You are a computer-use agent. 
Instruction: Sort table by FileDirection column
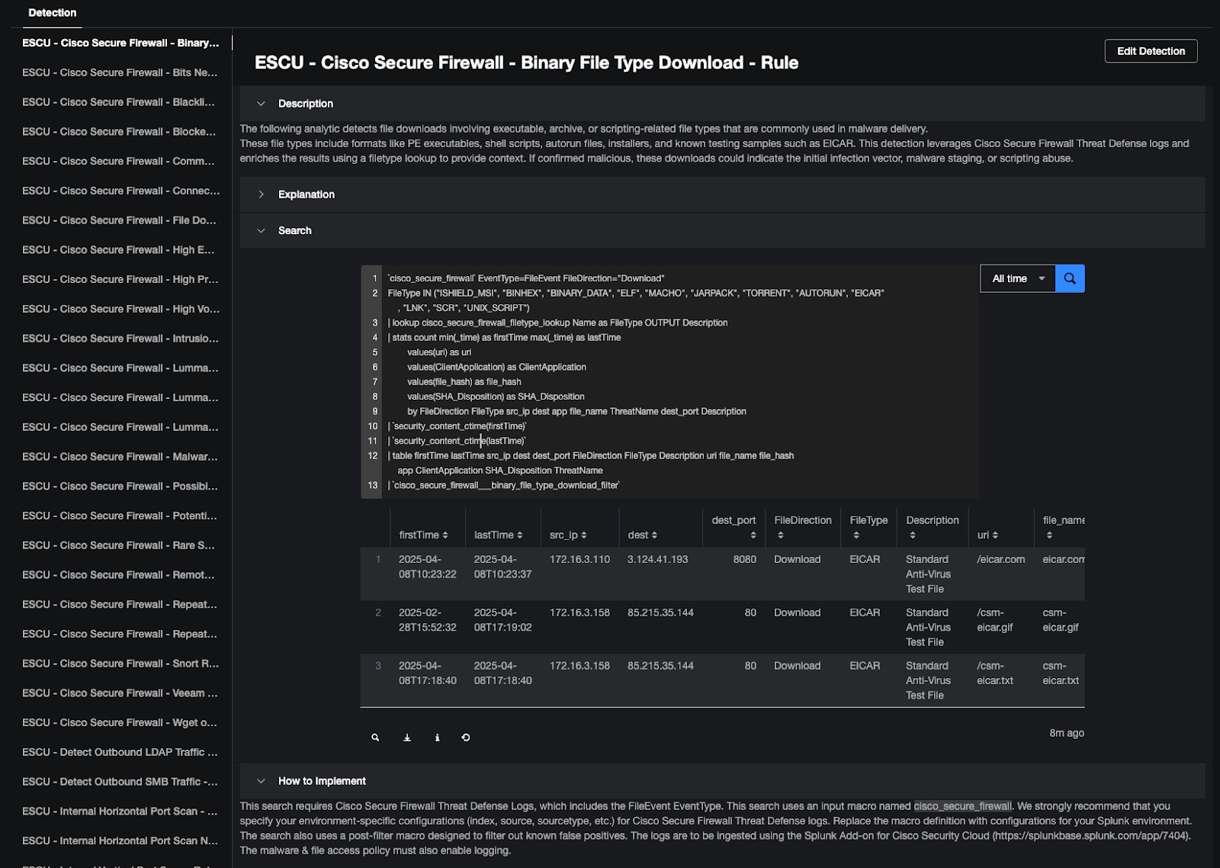click(x=803, y=527)
